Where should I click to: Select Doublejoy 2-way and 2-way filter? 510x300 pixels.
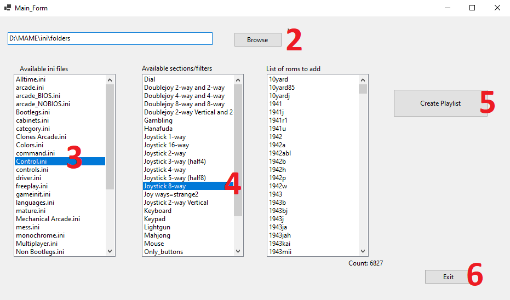(x=188, y=88)
